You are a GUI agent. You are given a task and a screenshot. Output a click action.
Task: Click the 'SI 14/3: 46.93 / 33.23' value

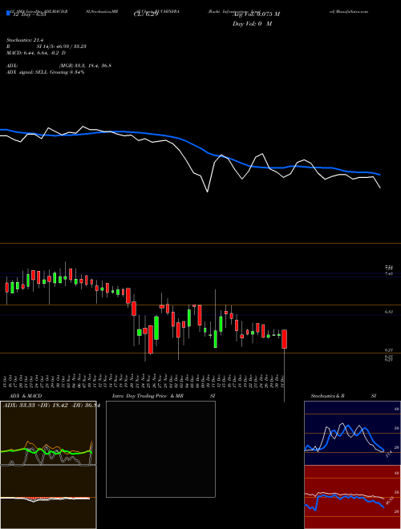click(62, 46)
